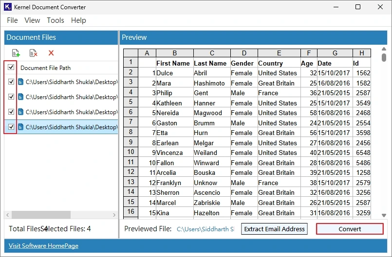
Task: Open the File menu
Action: [12, 20]
